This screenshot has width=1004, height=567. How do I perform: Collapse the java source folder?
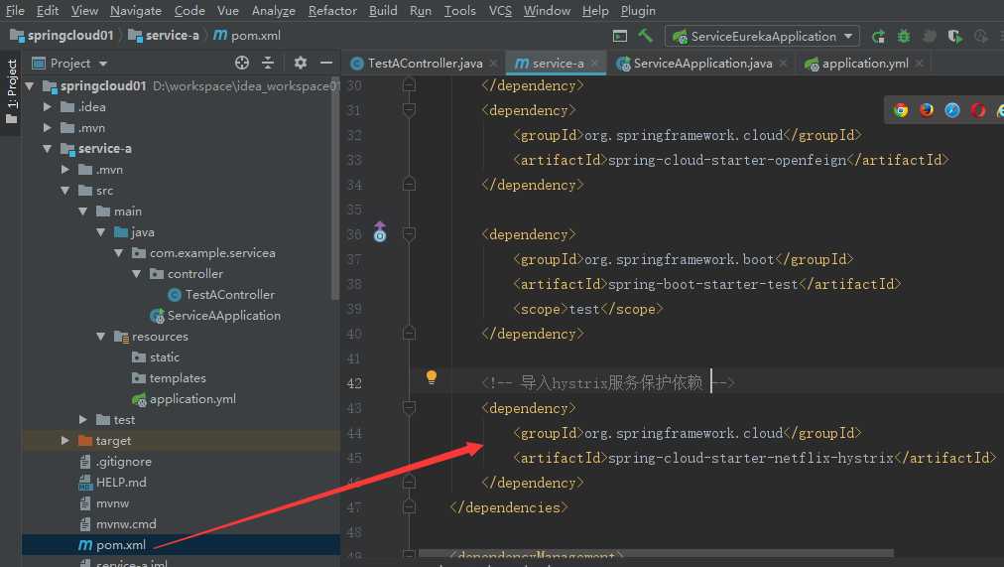point(100,232)
